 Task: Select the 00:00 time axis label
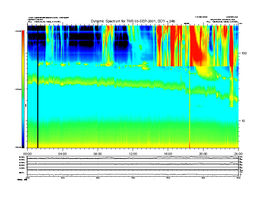tap(27, 154)
